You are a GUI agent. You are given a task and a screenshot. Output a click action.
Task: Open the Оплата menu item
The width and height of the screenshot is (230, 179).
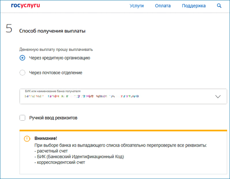163,6
